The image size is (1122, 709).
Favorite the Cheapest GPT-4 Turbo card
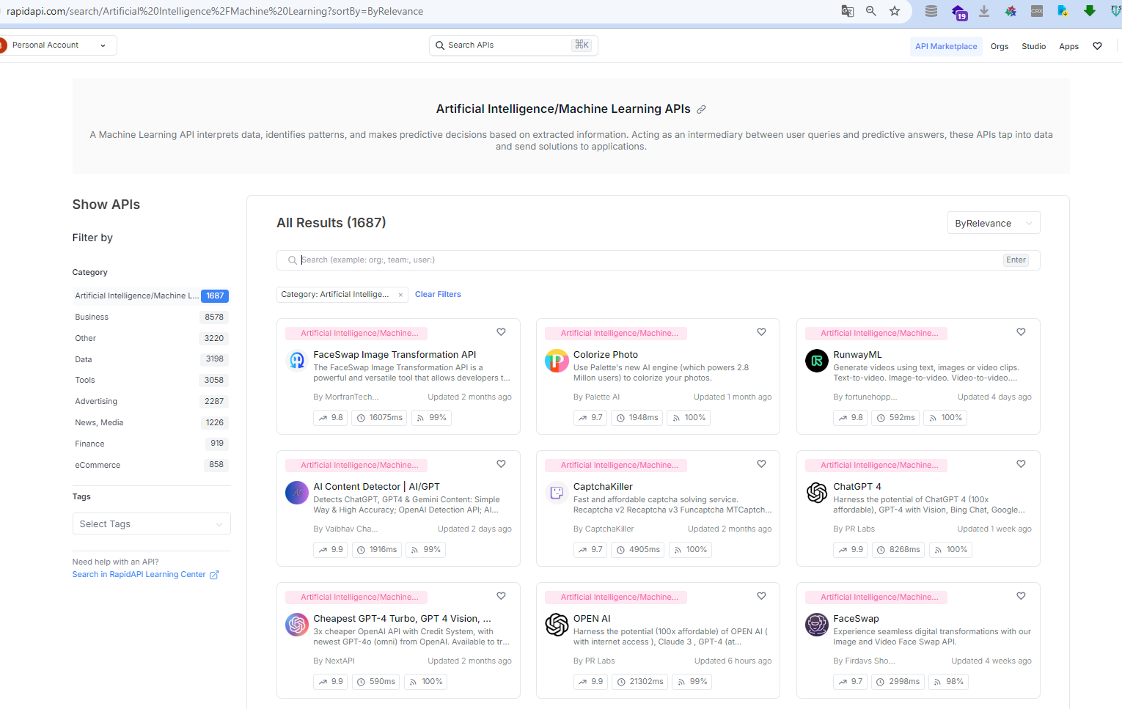click(502, 596)
